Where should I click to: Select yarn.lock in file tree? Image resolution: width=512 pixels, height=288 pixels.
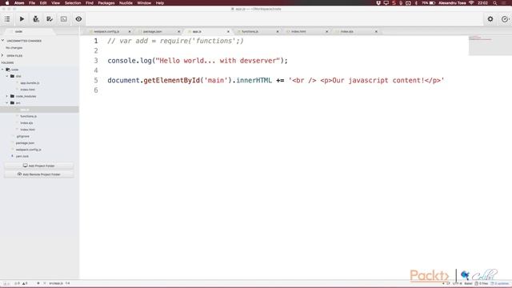22,156
